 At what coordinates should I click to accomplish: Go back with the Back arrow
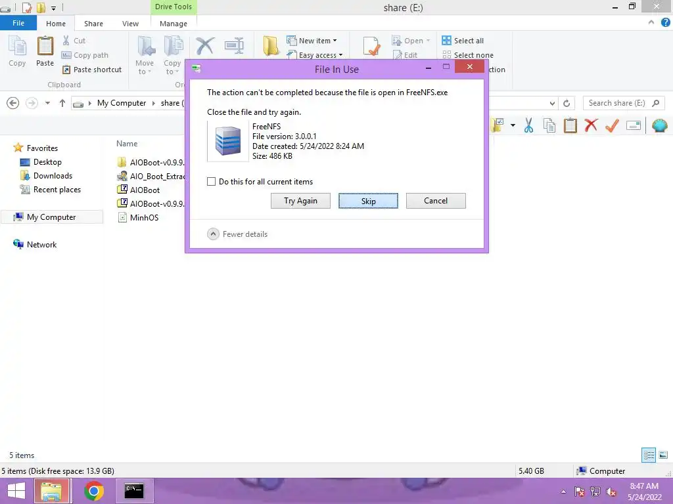pyautogui.click(x=13, y=103)
